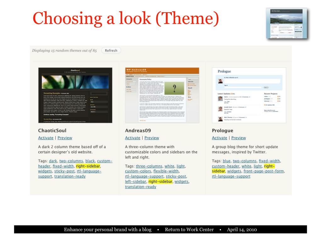Click the 'Andreas09' theme name heading
The height and width of the screenshot is (241, 322).
[x=138, y=130]
